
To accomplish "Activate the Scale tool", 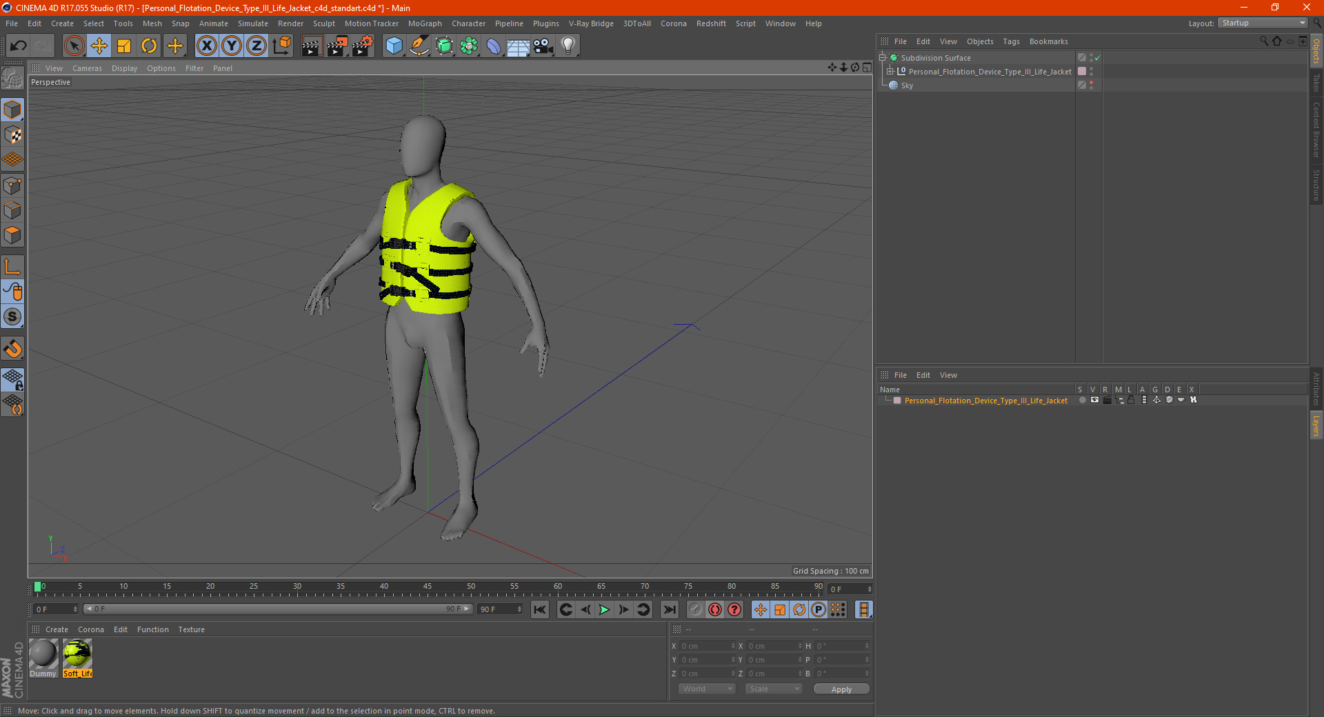I will pyautogui.click(x=124, y=46).
